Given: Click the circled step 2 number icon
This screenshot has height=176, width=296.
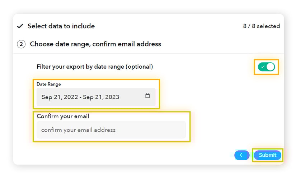Looking at the screenshot, I should [x=21, y=44].
